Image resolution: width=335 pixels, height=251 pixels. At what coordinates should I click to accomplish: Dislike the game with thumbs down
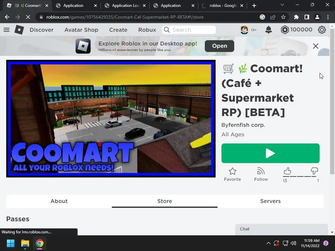(314, 171)
